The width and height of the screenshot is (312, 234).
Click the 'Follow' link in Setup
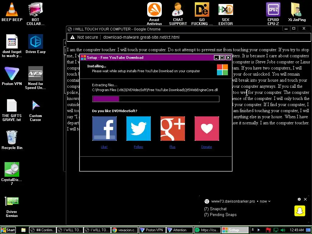(139, 147)
